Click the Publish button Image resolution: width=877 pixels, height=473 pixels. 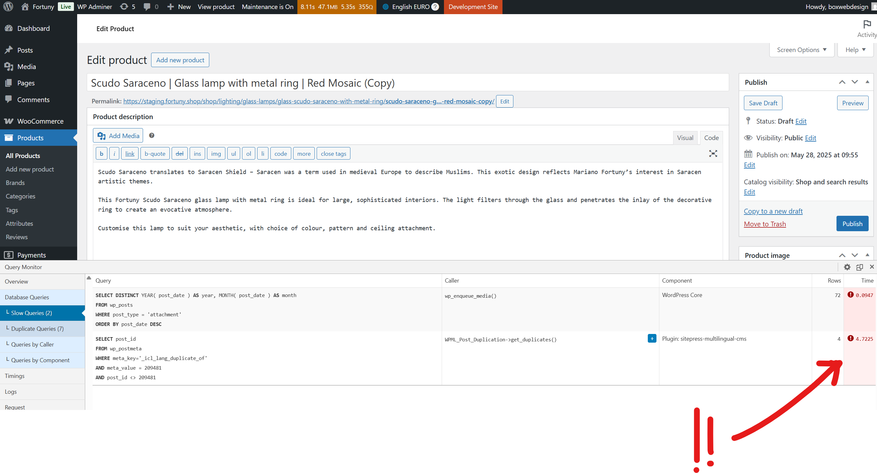852,224
